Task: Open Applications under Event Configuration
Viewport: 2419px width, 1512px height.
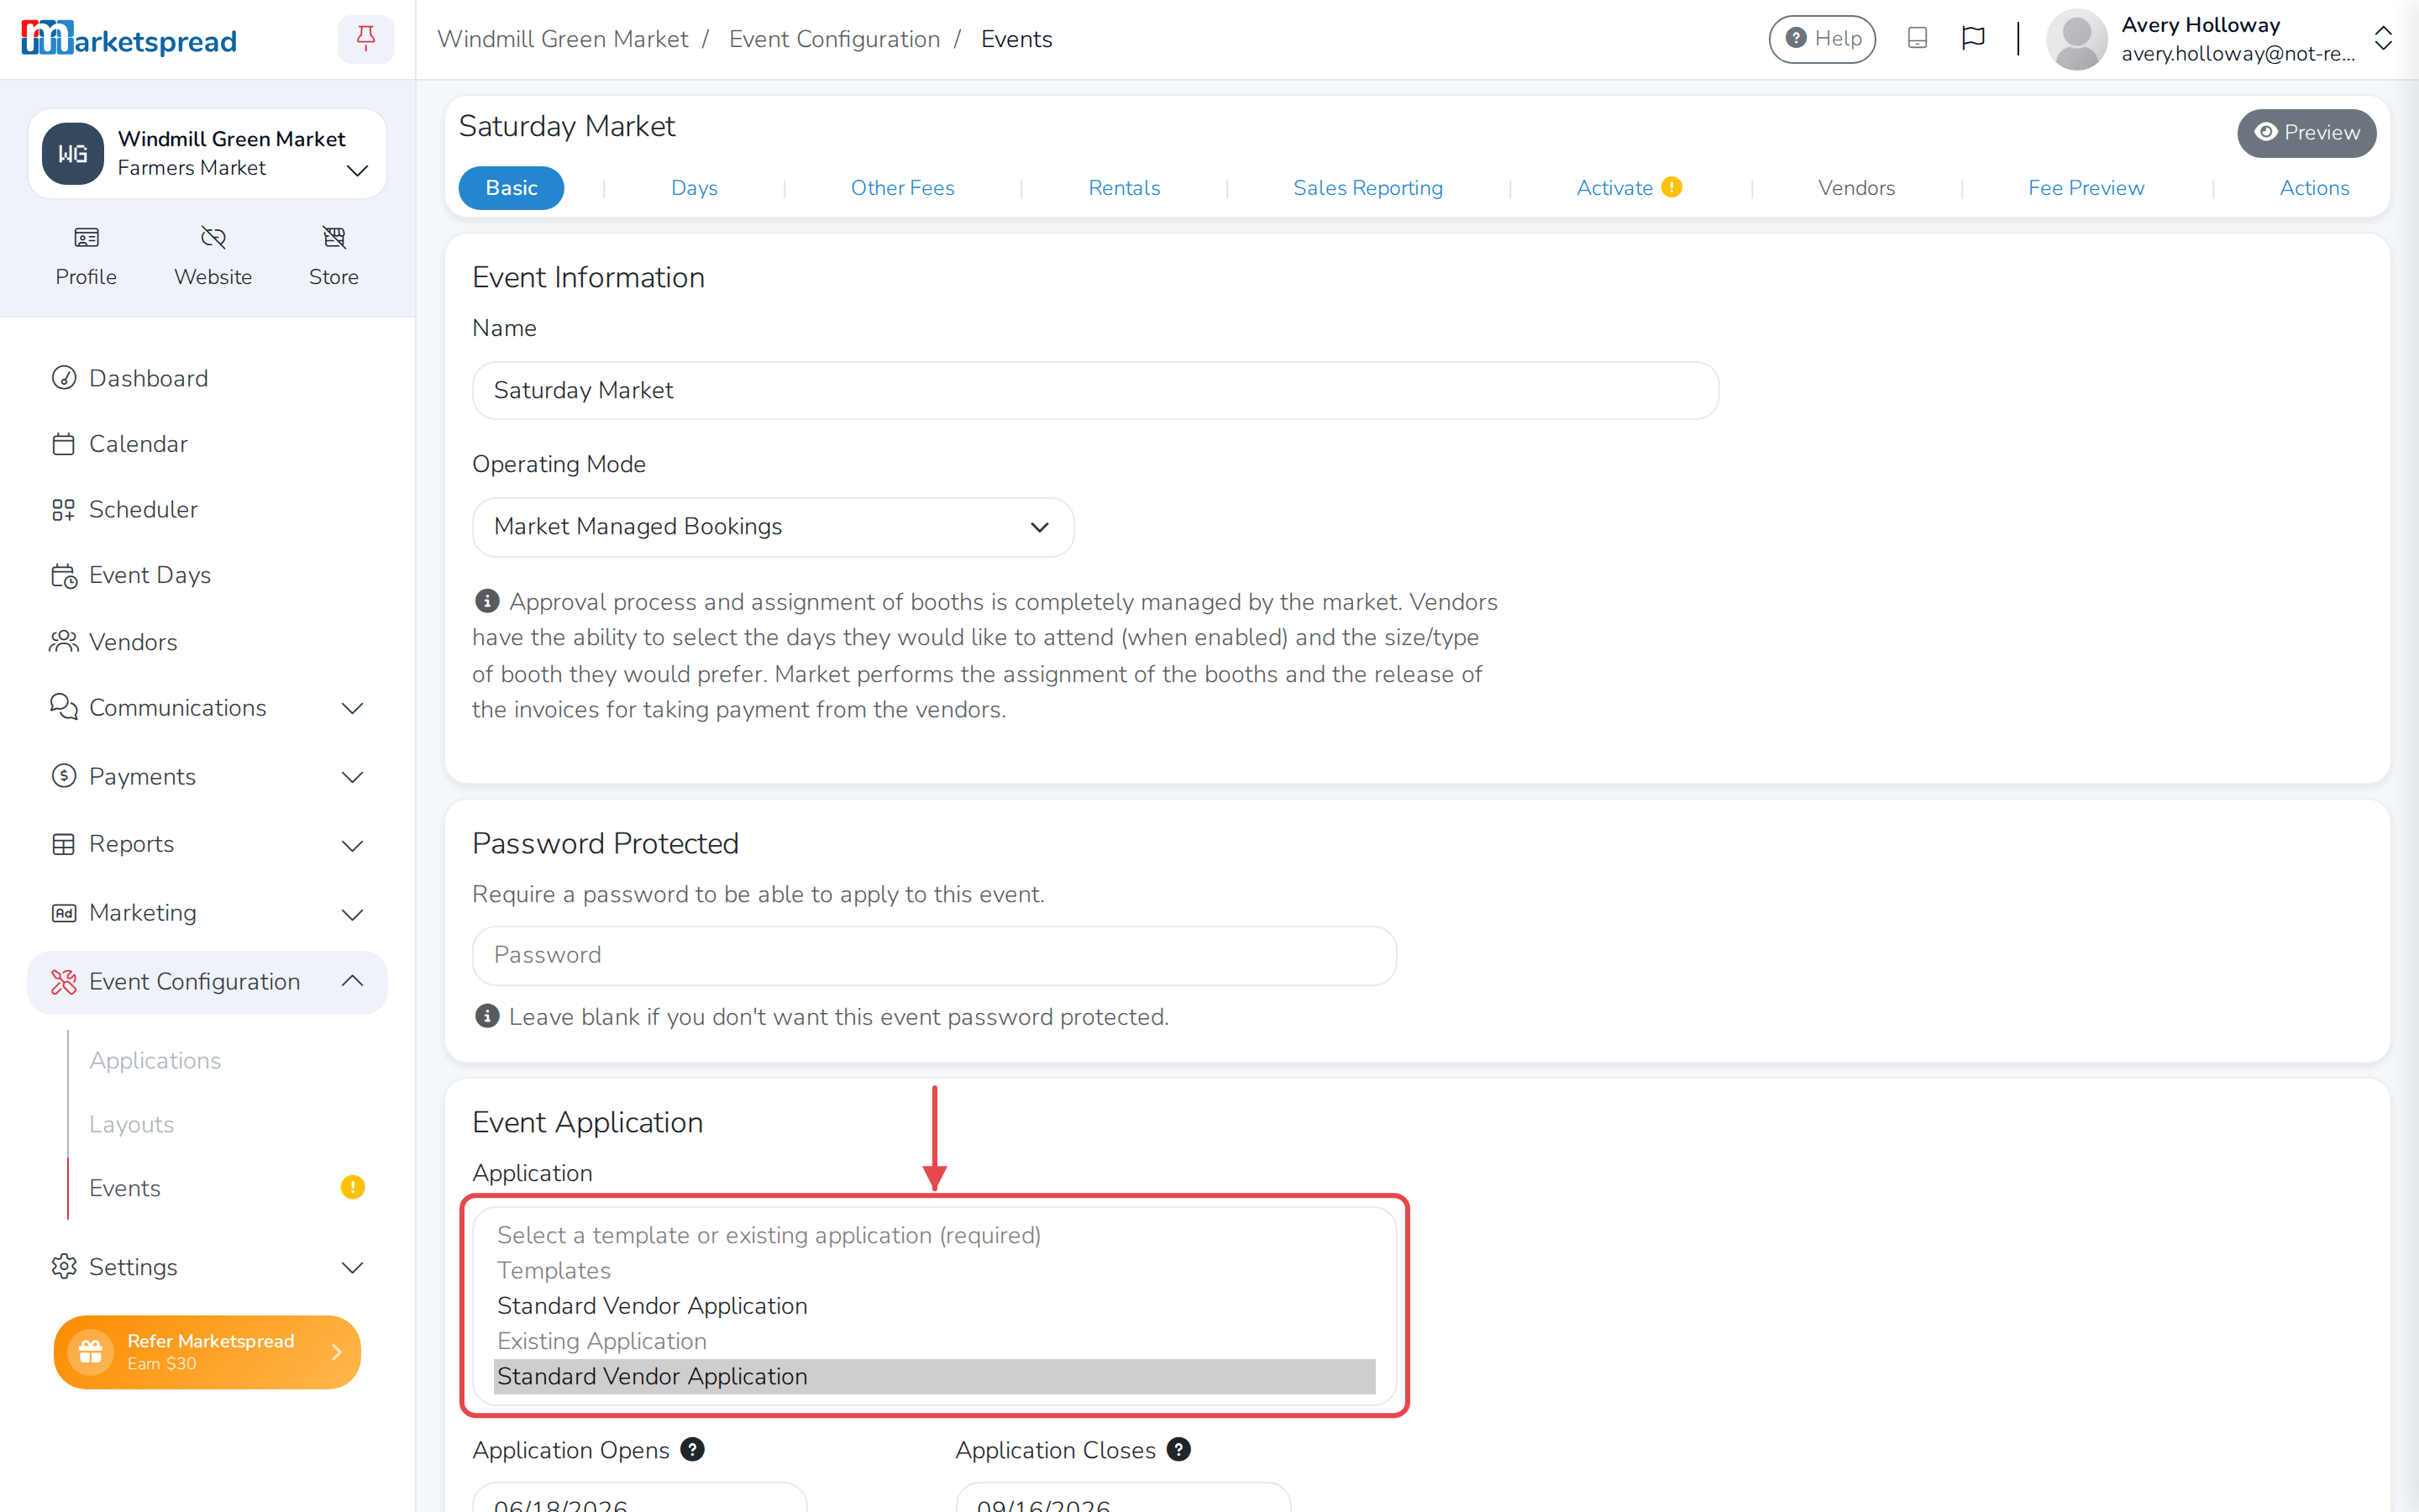Action: (155, 1060)
